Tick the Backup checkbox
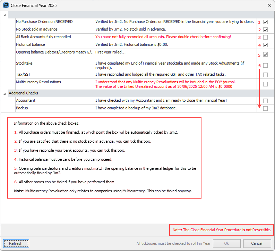Image resolution: width=275 pixels, height=251 pixels. tap(265, 108)
